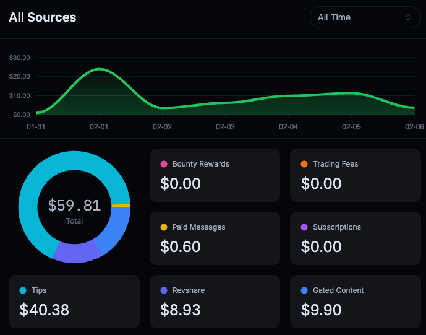Click the blue Gated Content color dot

coord(304,290)
